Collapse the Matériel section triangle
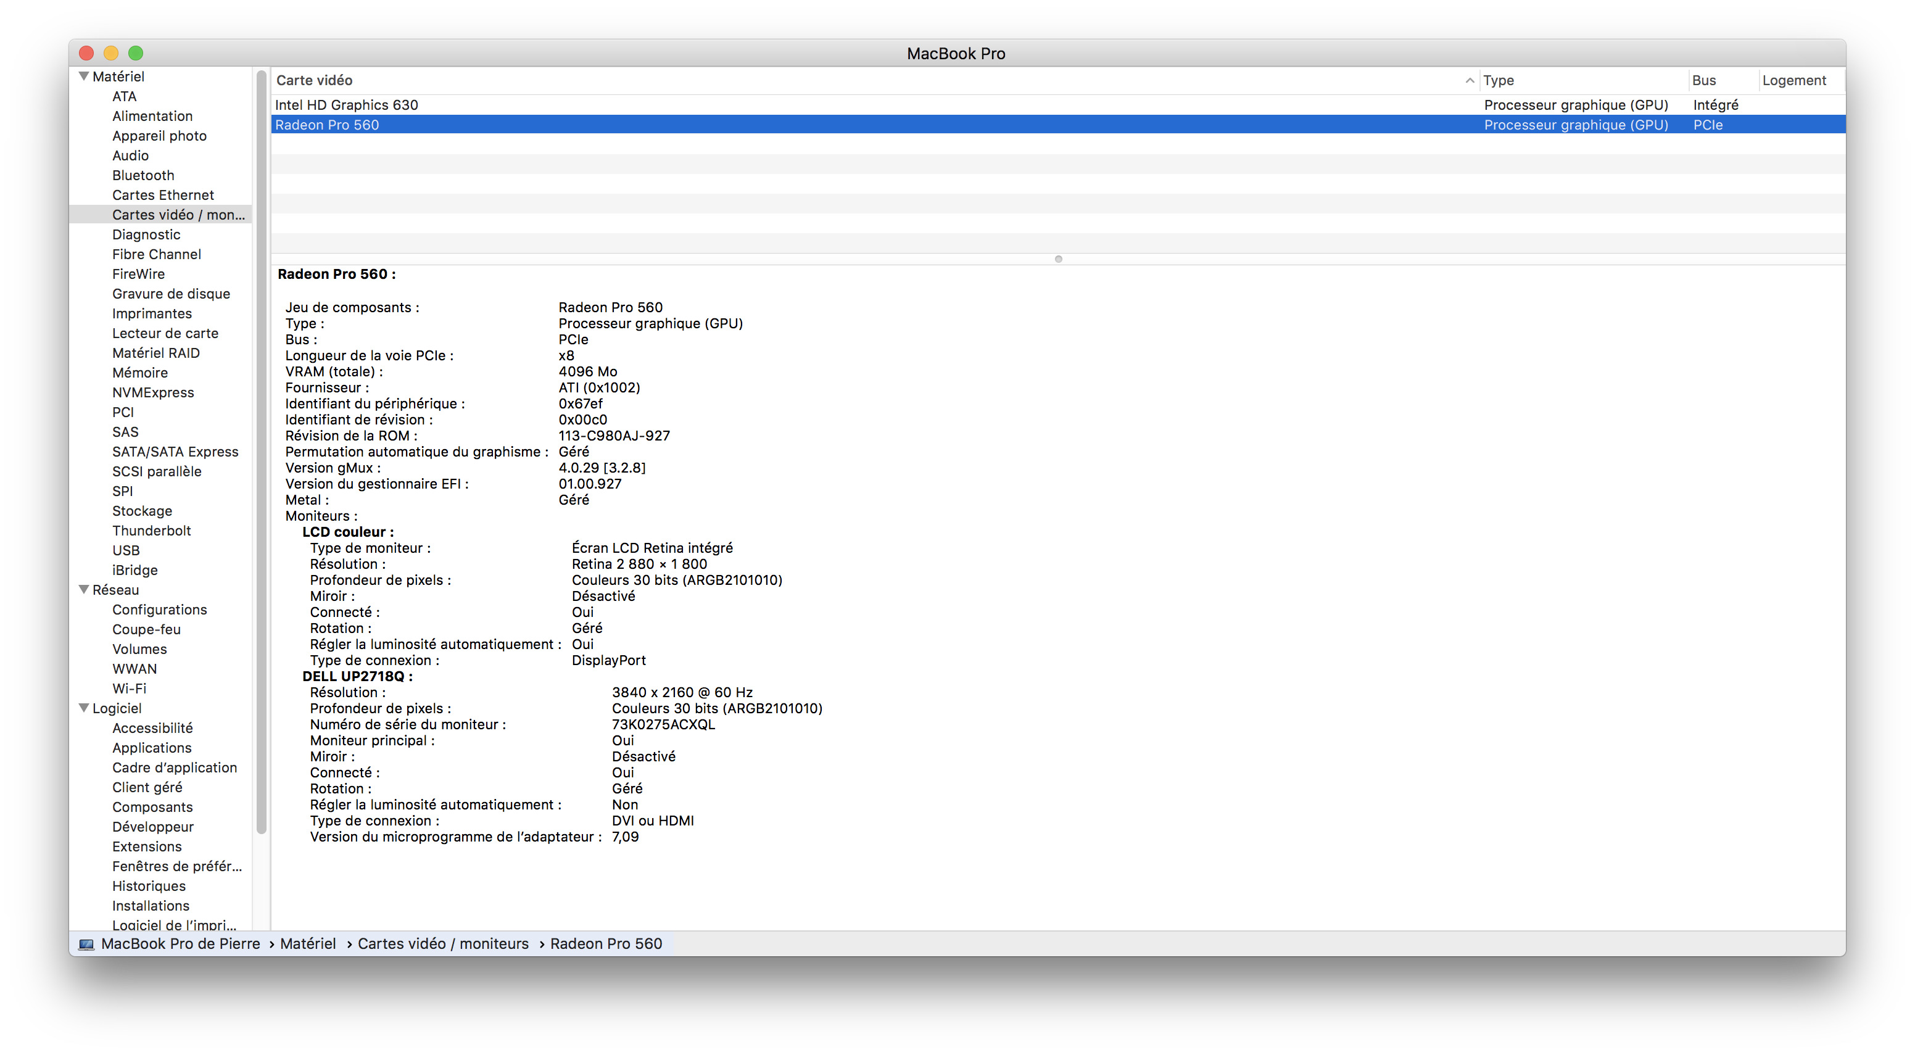 point(84,76)
